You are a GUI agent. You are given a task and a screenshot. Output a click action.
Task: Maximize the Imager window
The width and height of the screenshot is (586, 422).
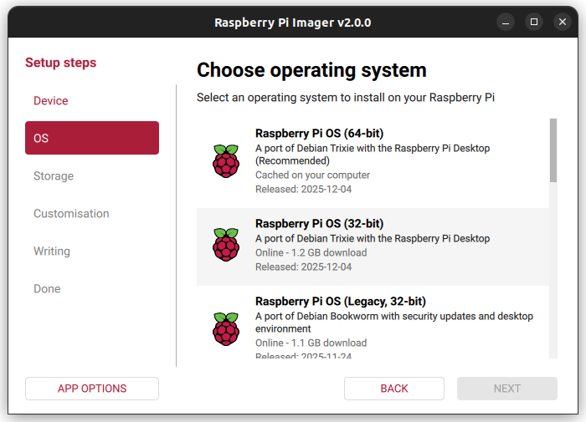pos(532,23)
